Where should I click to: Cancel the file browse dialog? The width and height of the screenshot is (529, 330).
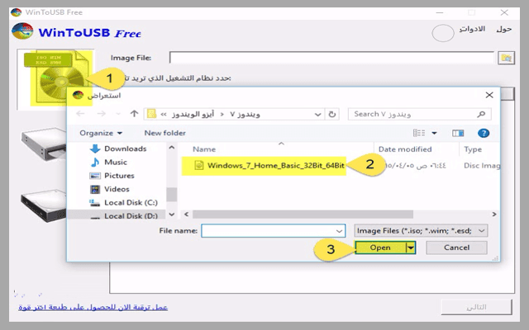pos(456,247)
